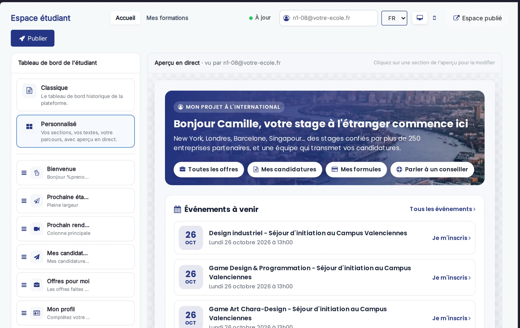Switch to mobile preview icon

point(434,18)
